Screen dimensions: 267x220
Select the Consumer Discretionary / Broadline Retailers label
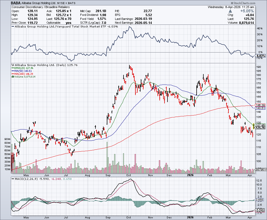[x=41, y=7]
